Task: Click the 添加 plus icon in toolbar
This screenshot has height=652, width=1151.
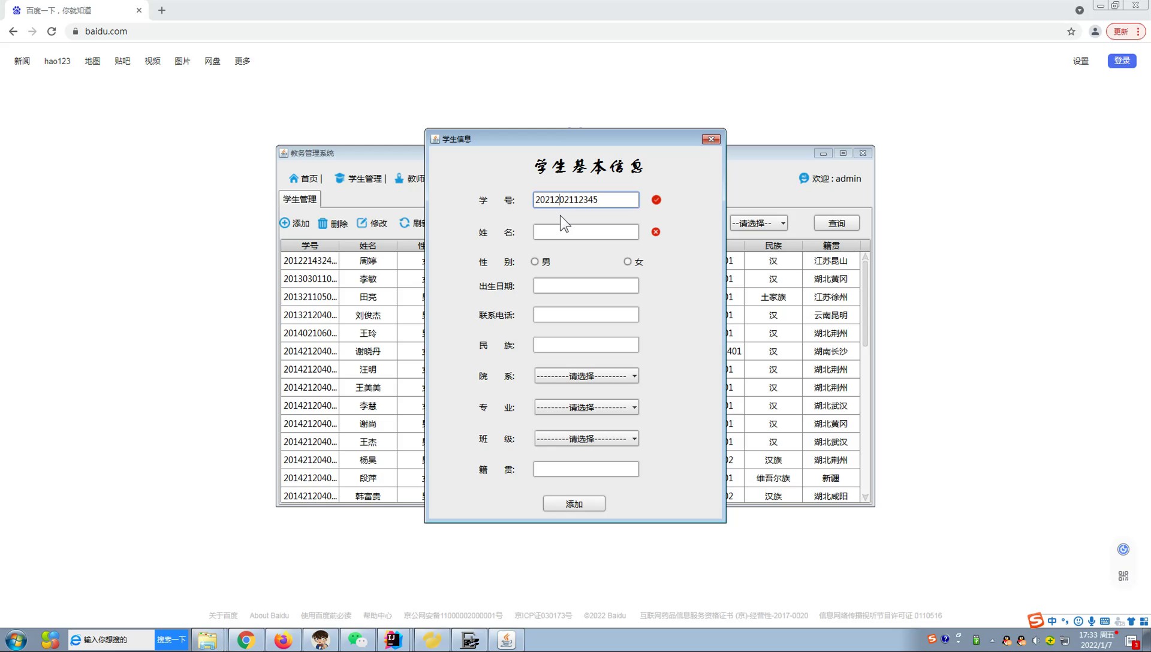Action: tap(285, 223)
